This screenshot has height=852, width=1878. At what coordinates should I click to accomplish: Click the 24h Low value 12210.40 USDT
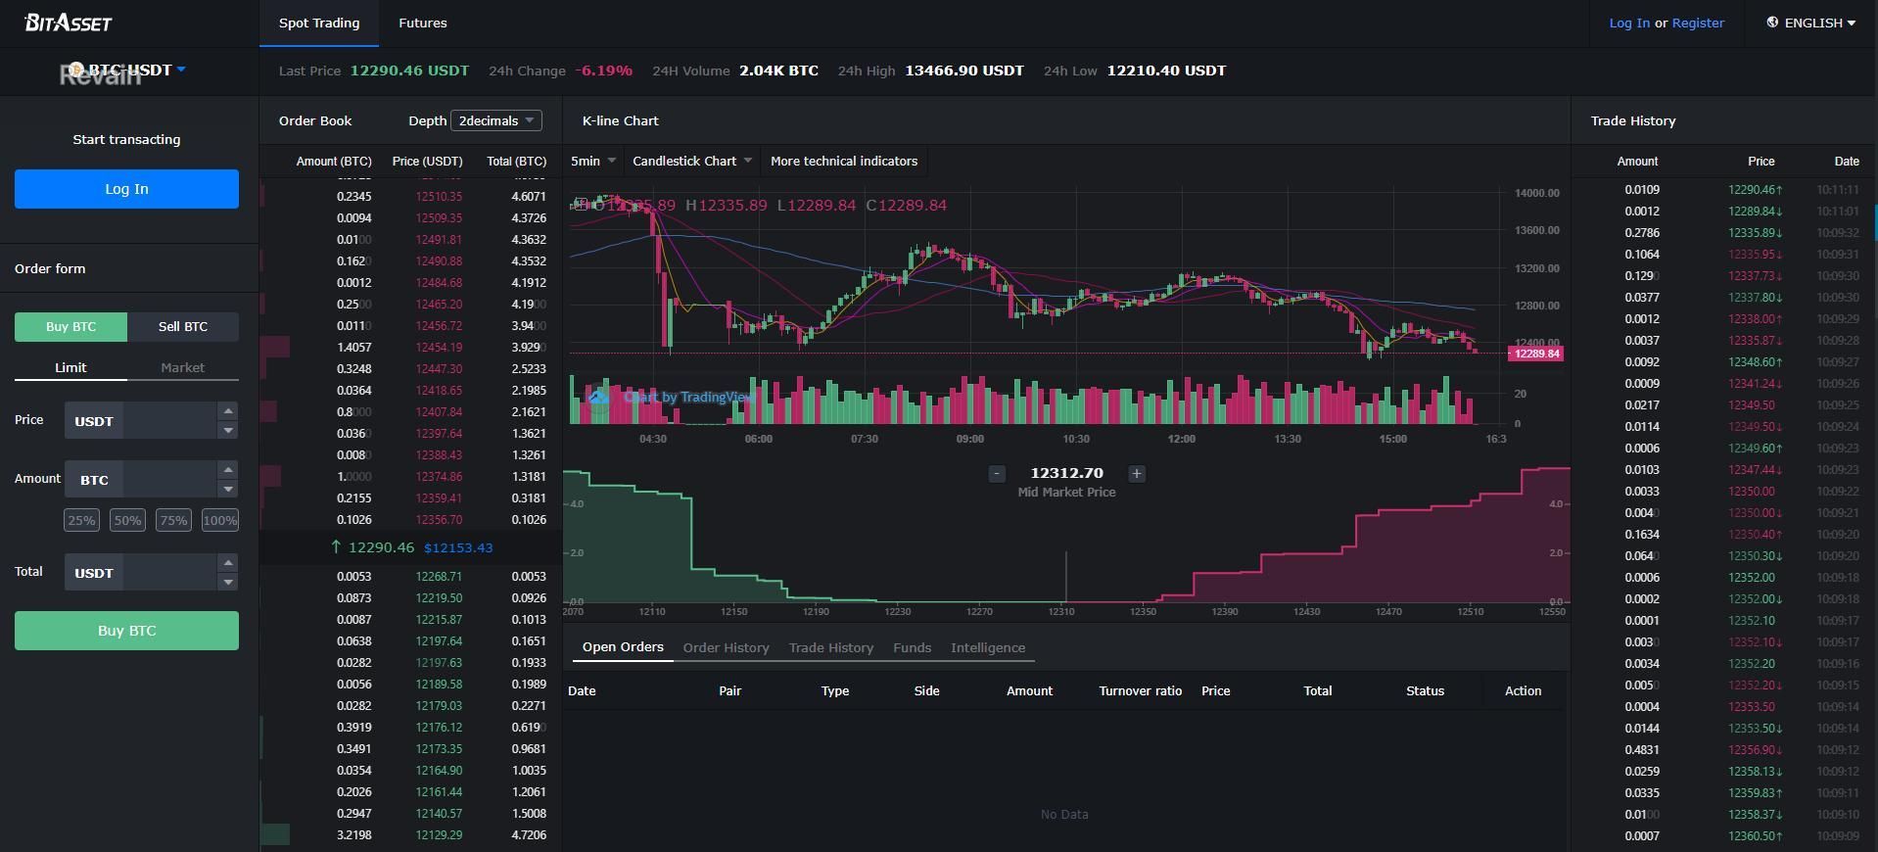tap(1166, 71)
